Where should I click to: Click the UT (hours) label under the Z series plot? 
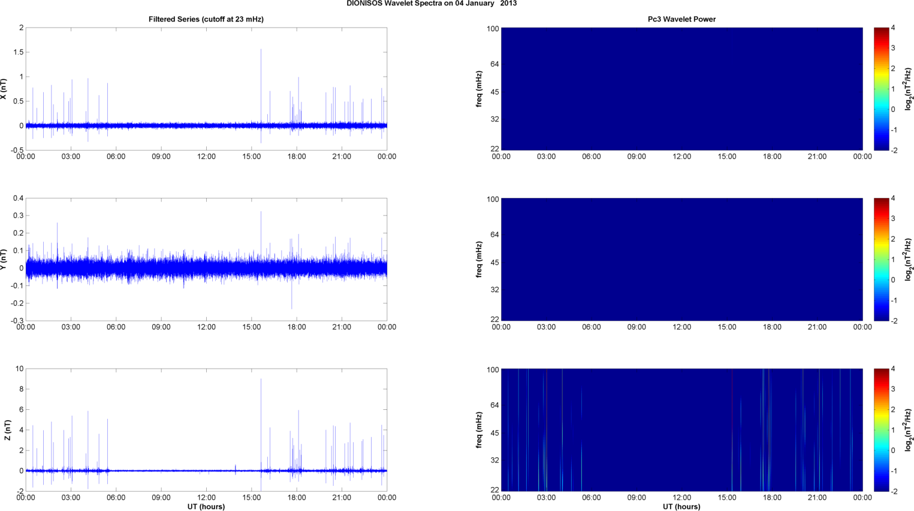[x=206, y=506]
